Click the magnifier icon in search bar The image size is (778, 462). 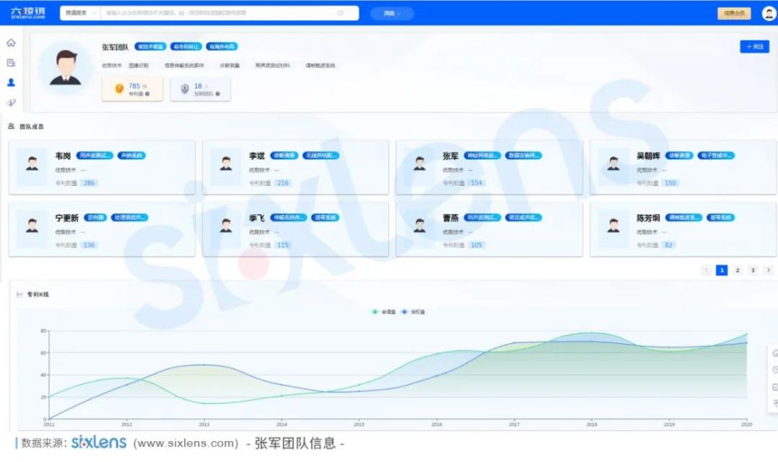coord(341,13)
